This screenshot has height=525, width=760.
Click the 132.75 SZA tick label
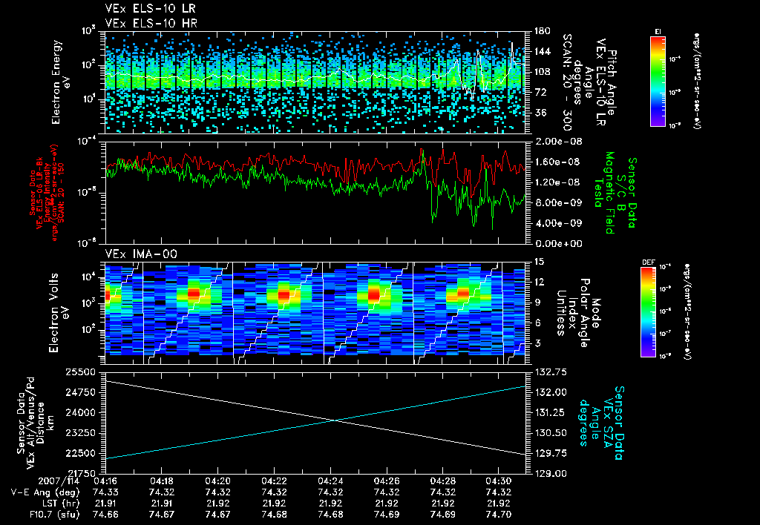(550, 372)
